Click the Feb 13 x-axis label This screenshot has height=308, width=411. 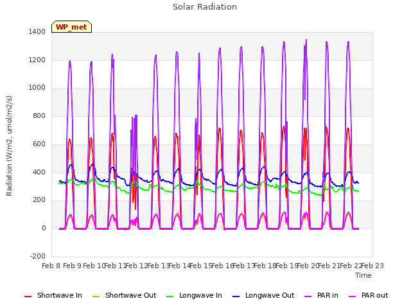tap(159, 266)
